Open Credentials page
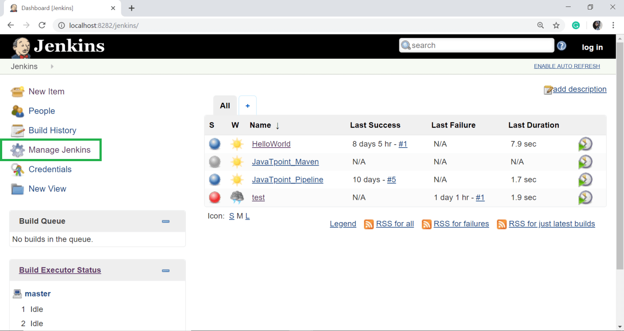The height and width of the screenshot is (331, 624). (x=50, y=169)
